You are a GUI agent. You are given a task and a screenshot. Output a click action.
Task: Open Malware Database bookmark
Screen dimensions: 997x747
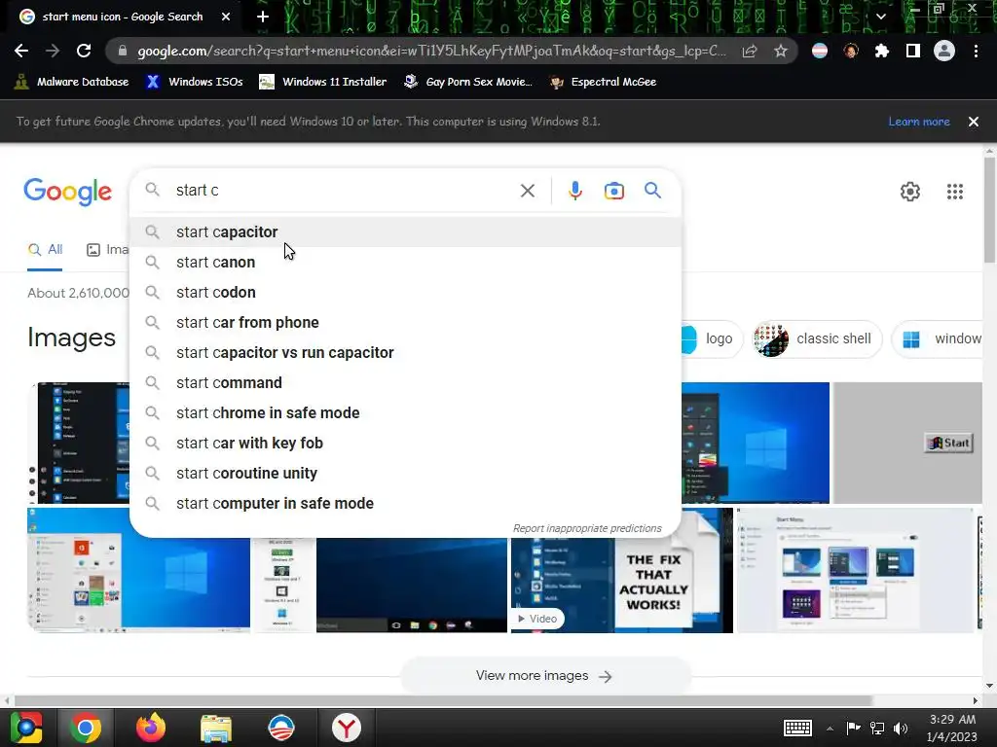(71, 82)
